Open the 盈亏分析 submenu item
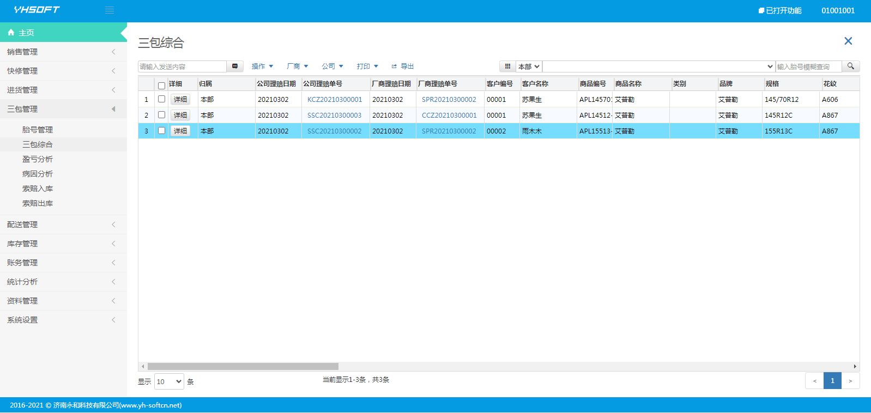Viewport: 871px width, 413px height. click(38, 159)
